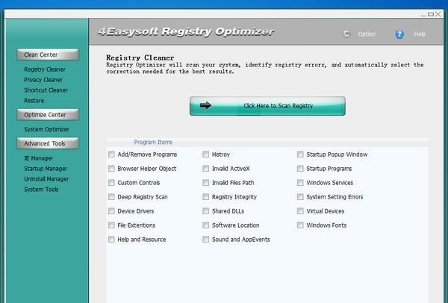Tick Browser Helper Object checkbox
448x303 pixels.
111,169
